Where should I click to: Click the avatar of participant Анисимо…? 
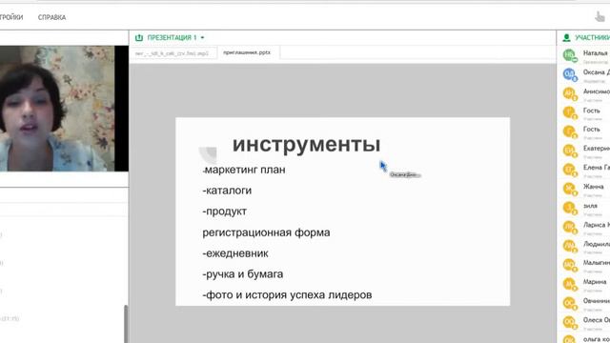(x=570, y=93)
